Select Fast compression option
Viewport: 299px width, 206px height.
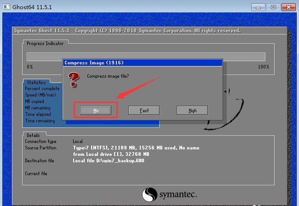[x=144, y=110]
